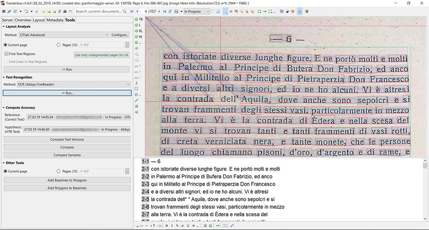This screenshot has width=429, height=230.
Task: Click the Configure... button
Action: pos(120,35)
